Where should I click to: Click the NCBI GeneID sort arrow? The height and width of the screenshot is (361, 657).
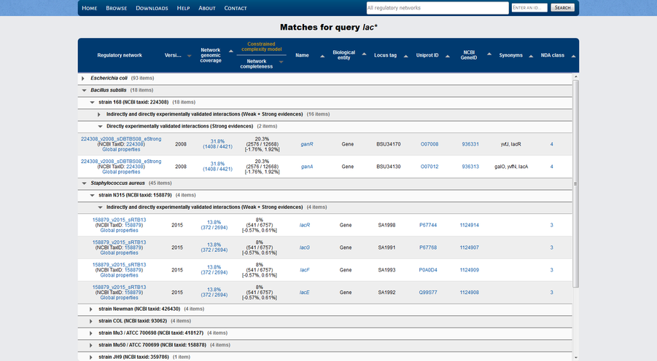(488, 53)
